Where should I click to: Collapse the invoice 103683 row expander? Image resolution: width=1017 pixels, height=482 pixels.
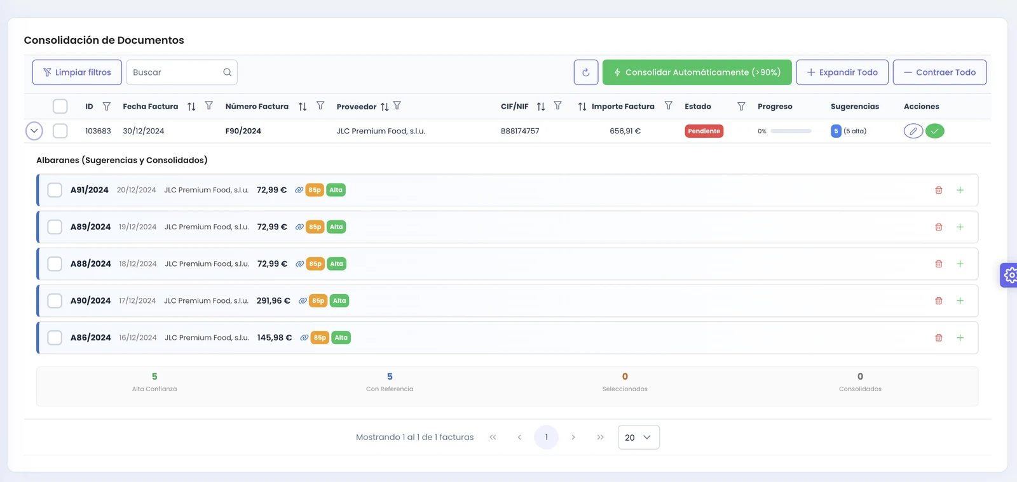click(34, 131)
